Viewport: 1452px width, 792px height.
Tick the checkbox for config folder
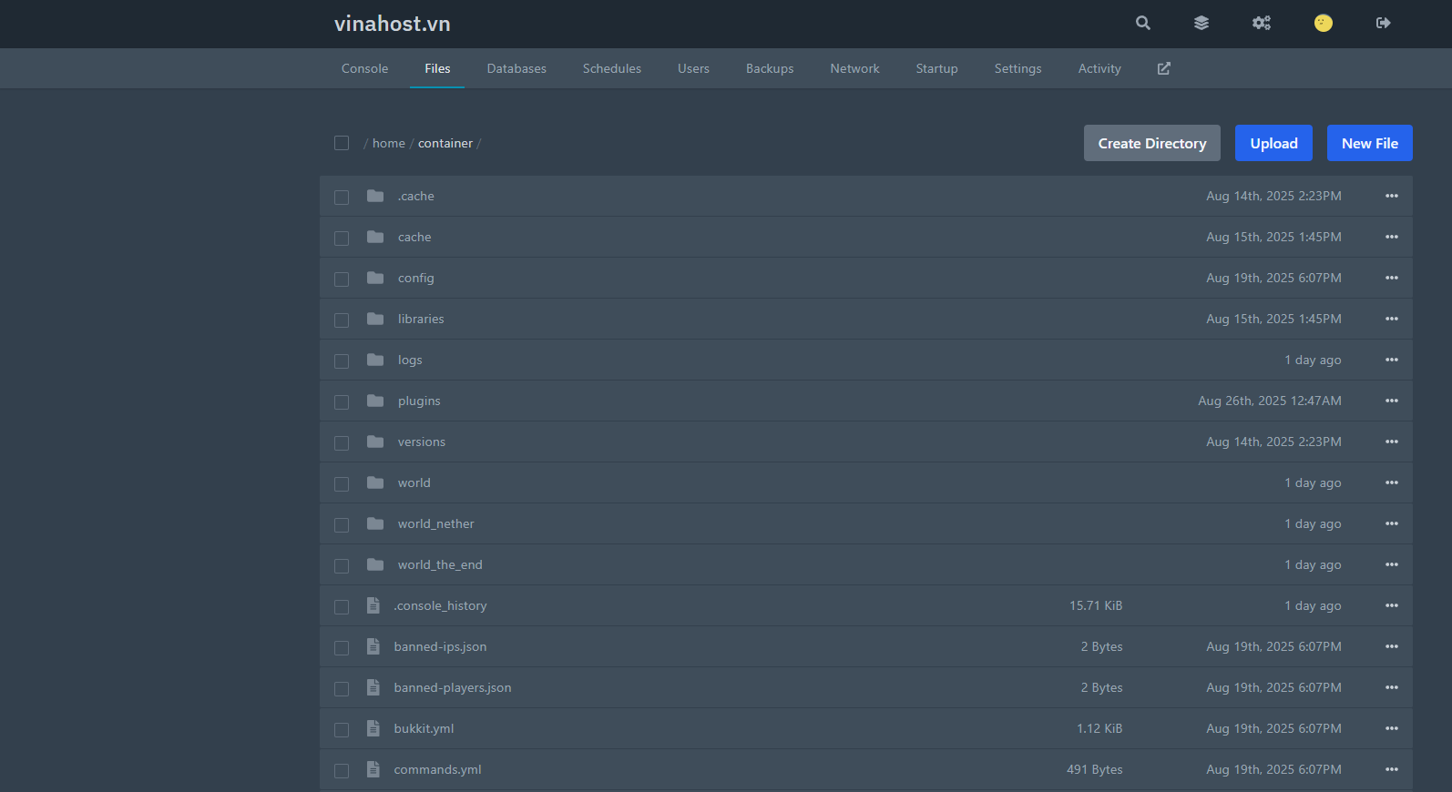(x=342, y=279)
